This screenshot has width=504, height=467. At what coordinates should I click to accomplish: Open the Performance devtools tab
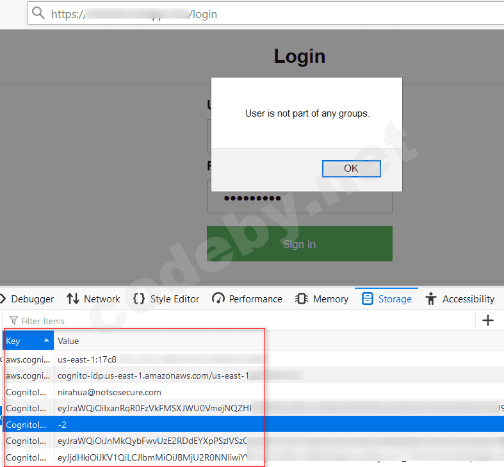pos(247,299)
